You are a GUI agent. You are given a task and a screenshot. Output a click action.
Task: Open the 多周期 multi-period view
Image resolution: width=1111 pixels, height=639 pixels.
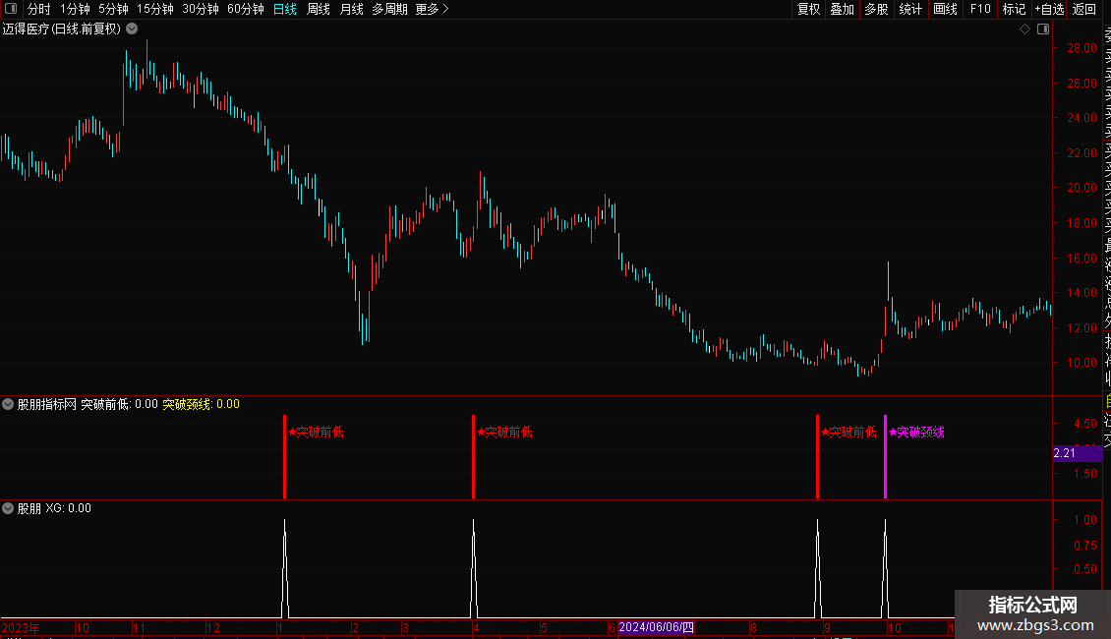coord(389,9)
